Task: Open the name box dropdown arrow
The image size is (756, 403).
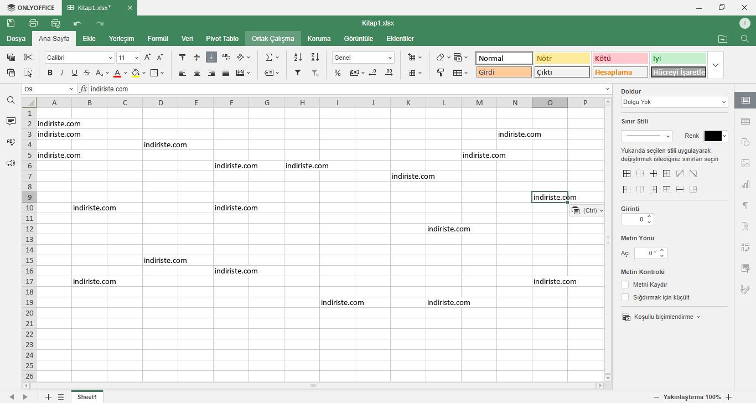Action: 71,89
